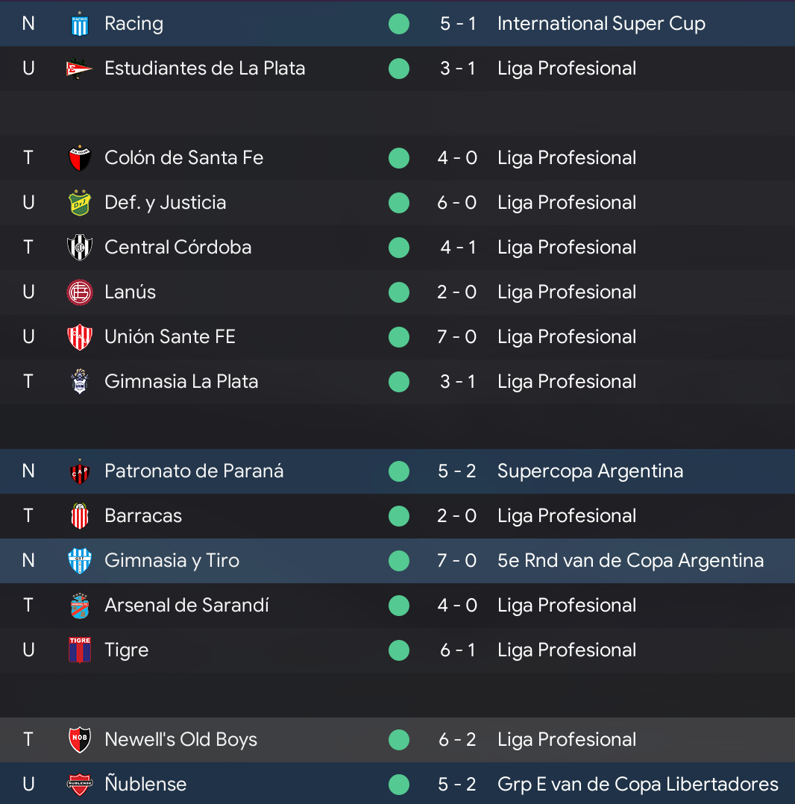Click the Ñublense club crest

80,784
